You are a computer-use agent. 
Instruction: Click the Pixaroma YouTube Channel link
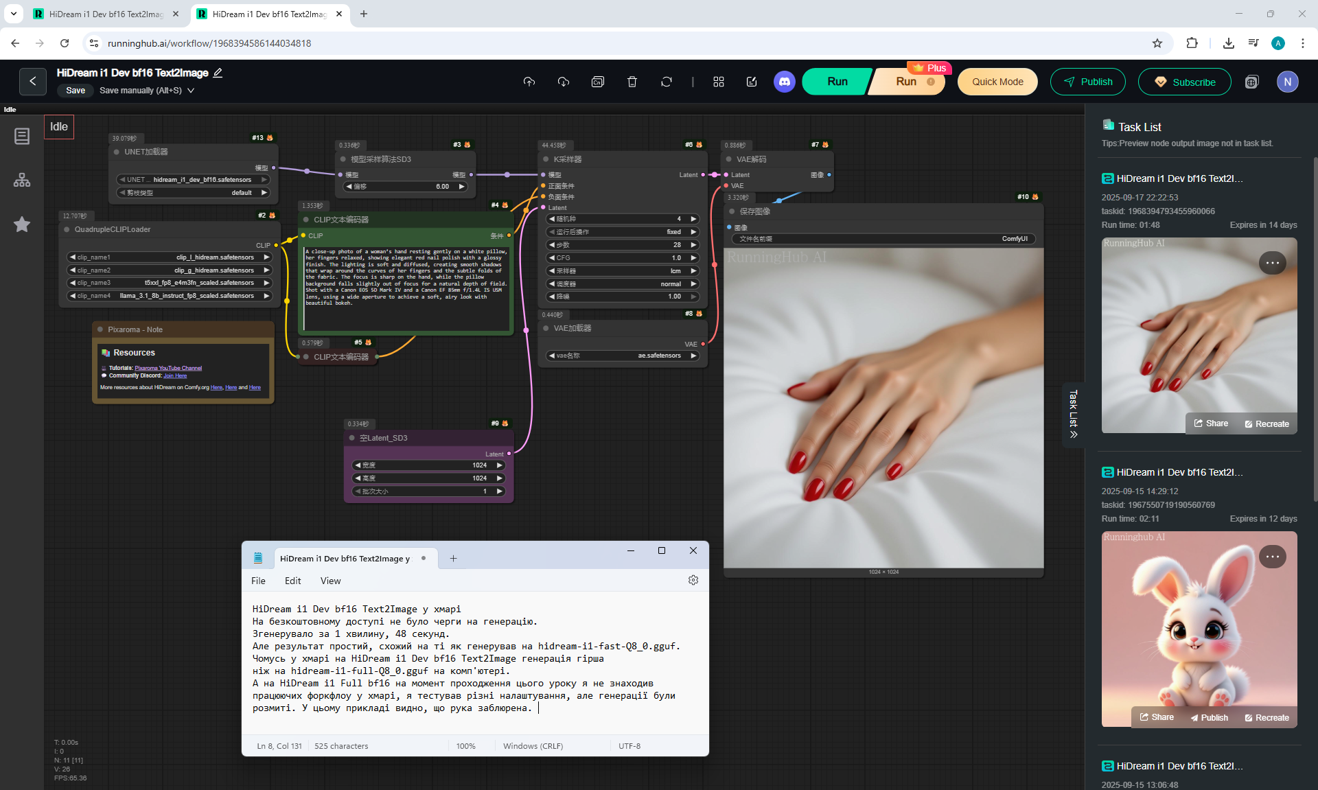[x=168, y=368]
